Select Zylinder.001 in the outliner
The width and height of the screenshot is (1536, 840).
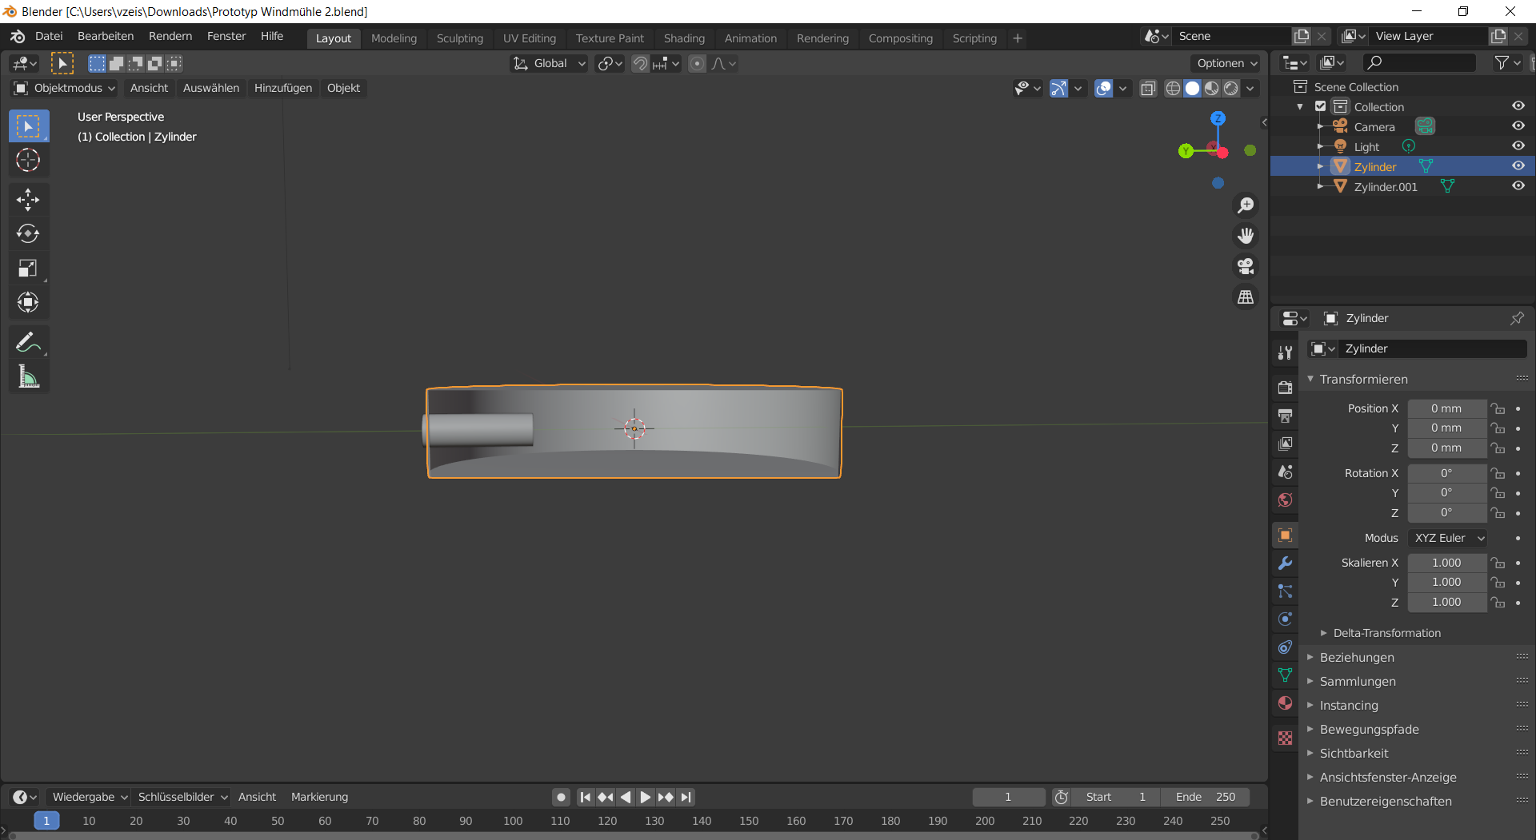coord(1386,186)
